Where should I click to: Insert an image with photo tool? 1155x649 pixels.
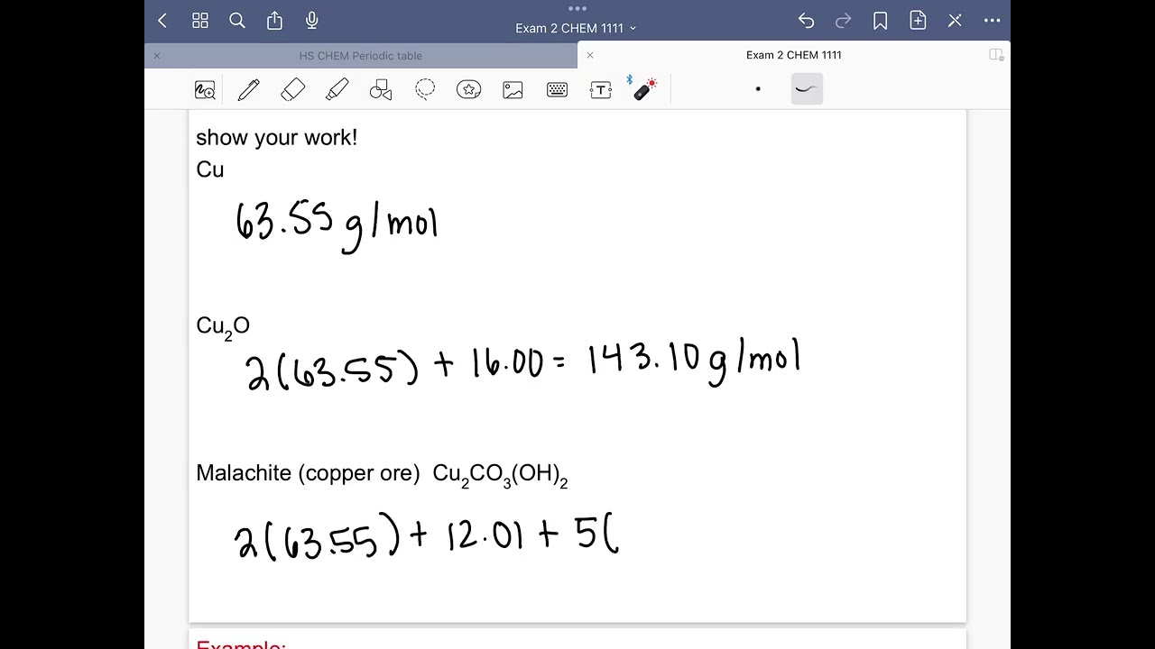point(513,90)
